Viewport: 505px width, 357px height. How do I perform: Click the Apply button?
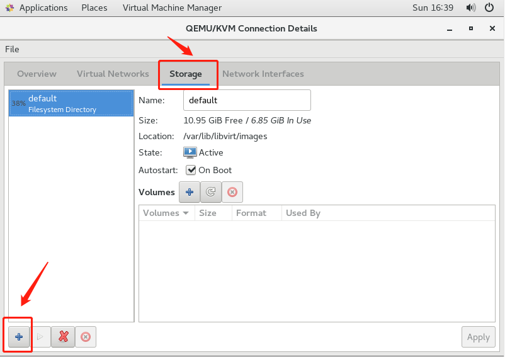pyautogui.click(x=479, y=337)
